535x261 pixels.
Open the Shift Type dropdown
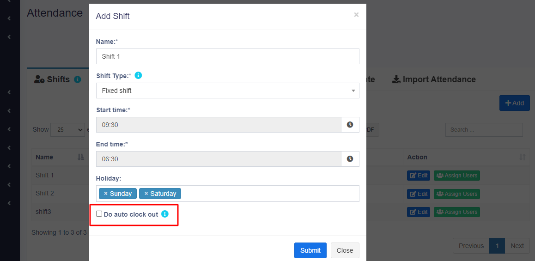pyautogui.click(x=227, y=91)
